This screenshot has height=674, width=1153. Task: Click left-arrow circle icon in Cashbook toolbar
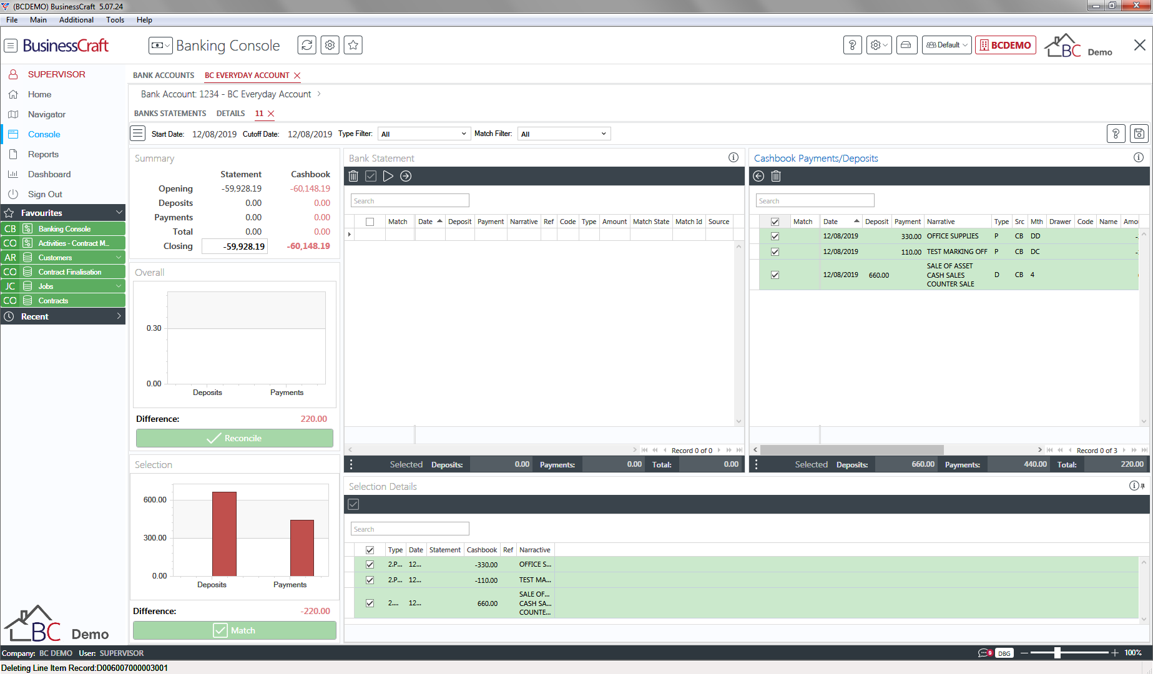point(758,176)
